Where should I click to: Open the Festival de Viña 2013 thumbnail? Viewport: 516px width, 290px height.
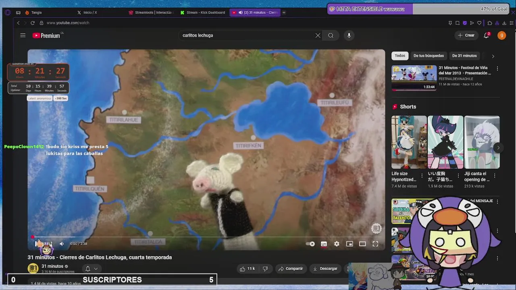click(414, 78)
